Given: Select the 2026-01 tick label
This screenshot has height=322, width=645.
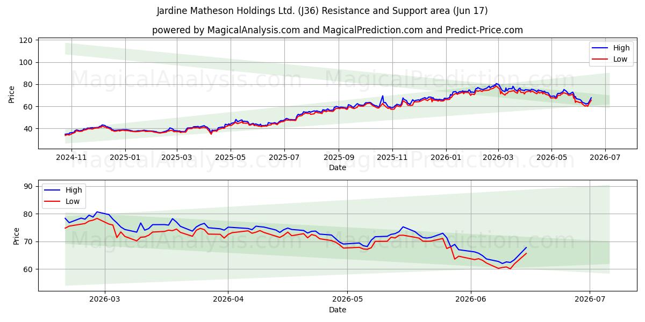Looking at the screenshot, I should tap(446, 158).
